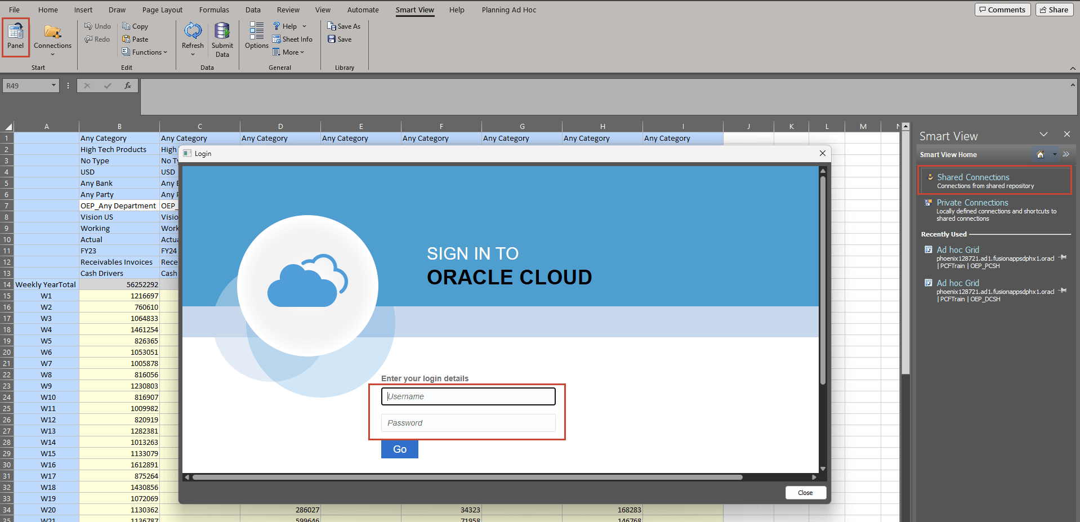The width and height of the screenshot is (1080, 522).
Task: Close the Login dialog with the X icon
Action: tap(823, 153)
